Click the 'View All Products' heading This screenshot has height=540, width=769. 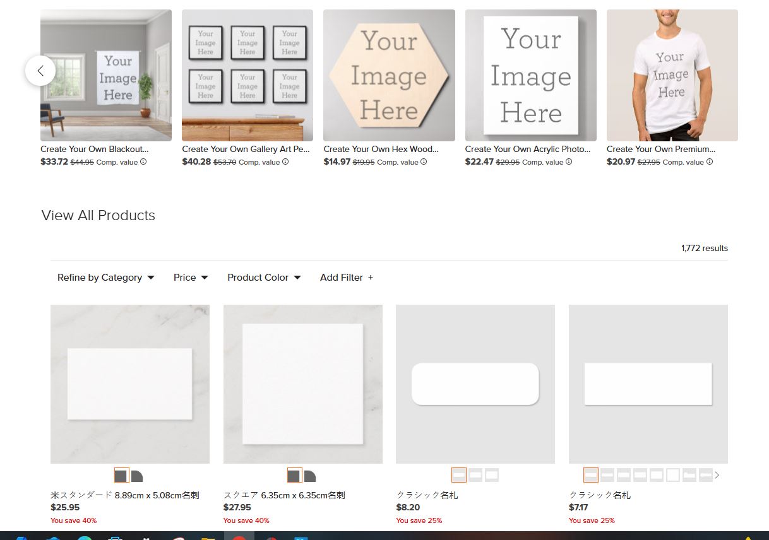(x=98, y=215)
